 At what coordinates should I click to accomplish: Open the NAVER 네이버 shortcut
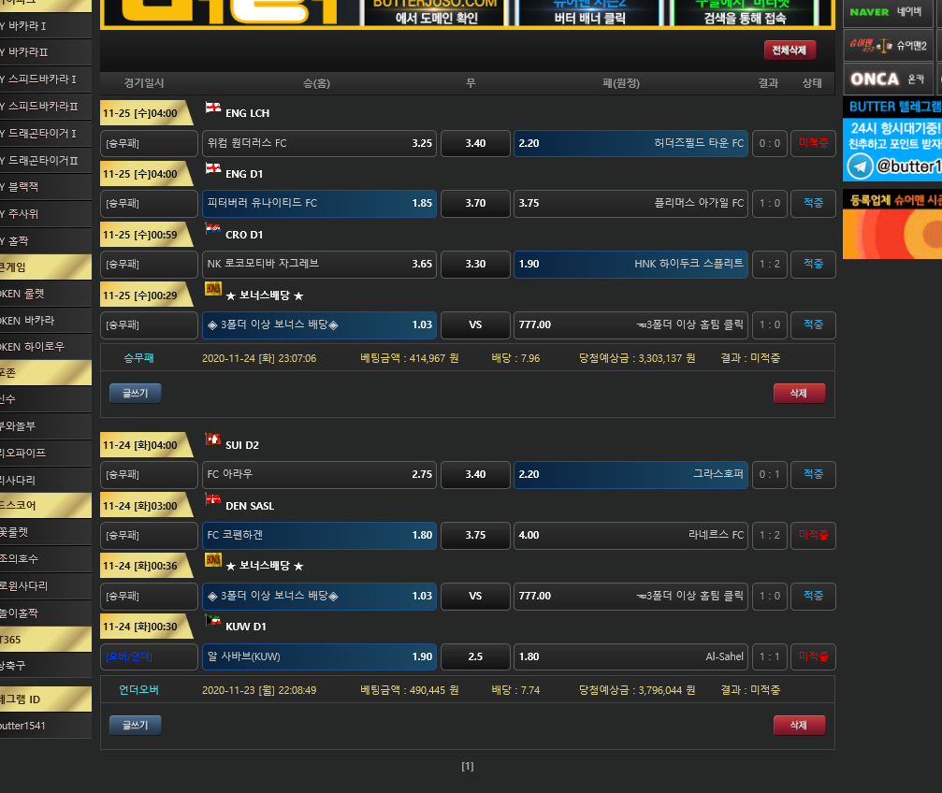(x=887, y=12)
